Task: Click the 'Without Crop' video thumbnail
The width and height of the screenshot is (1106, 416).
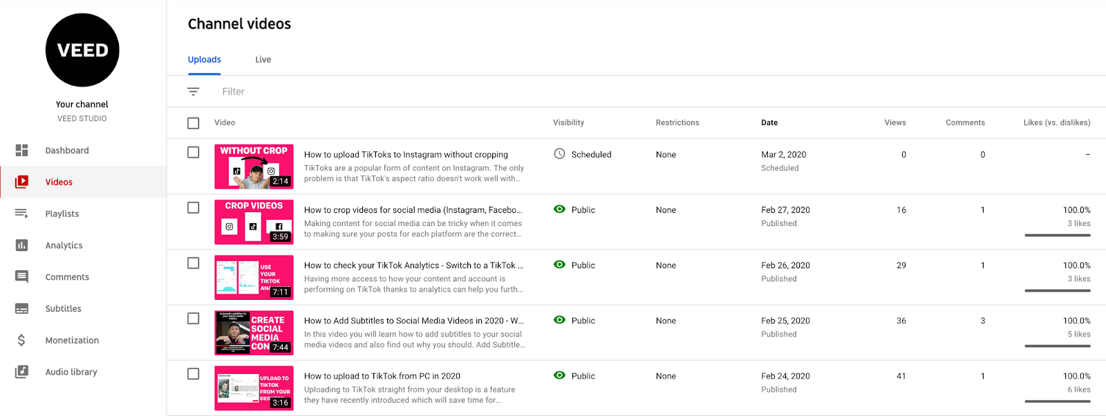Action: point(254,167)
